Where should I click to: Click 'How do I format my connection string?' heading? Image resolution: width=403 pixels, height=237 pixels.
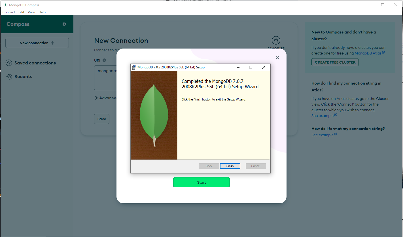point(348,129)
